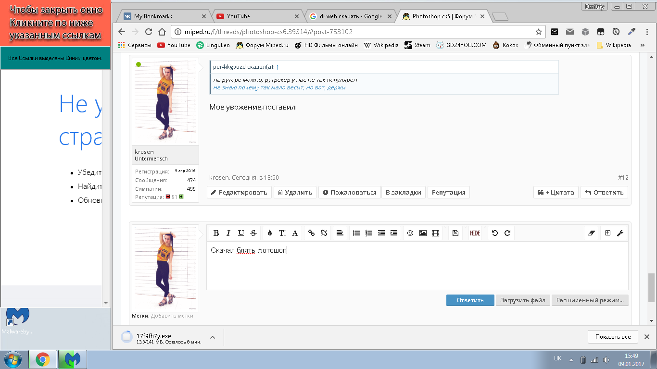Remove formatting with eraser icon
The width and height of the screenshot is (657, 369).
[592, 233]
